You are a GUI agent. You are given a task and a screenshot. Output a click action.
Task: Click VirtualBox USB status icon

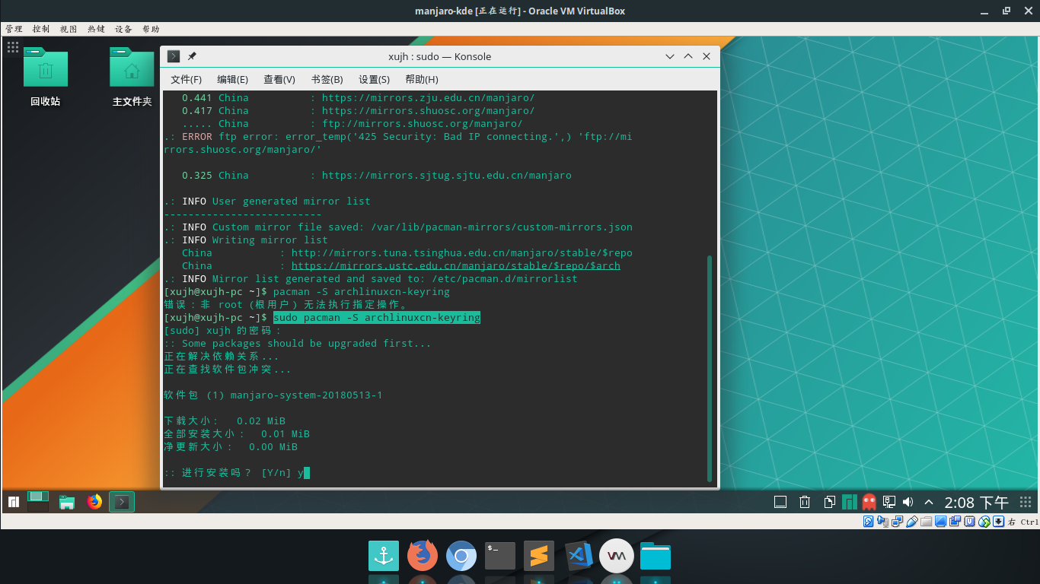(911, 522)
